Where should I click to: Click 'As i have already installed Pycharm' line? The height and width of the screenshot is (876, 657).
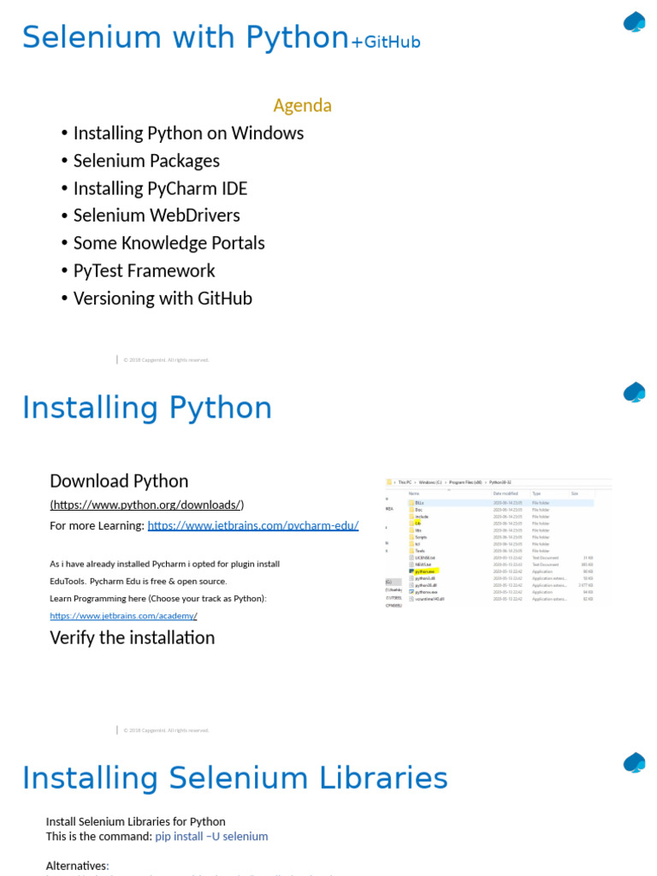(x=165, y=564)
